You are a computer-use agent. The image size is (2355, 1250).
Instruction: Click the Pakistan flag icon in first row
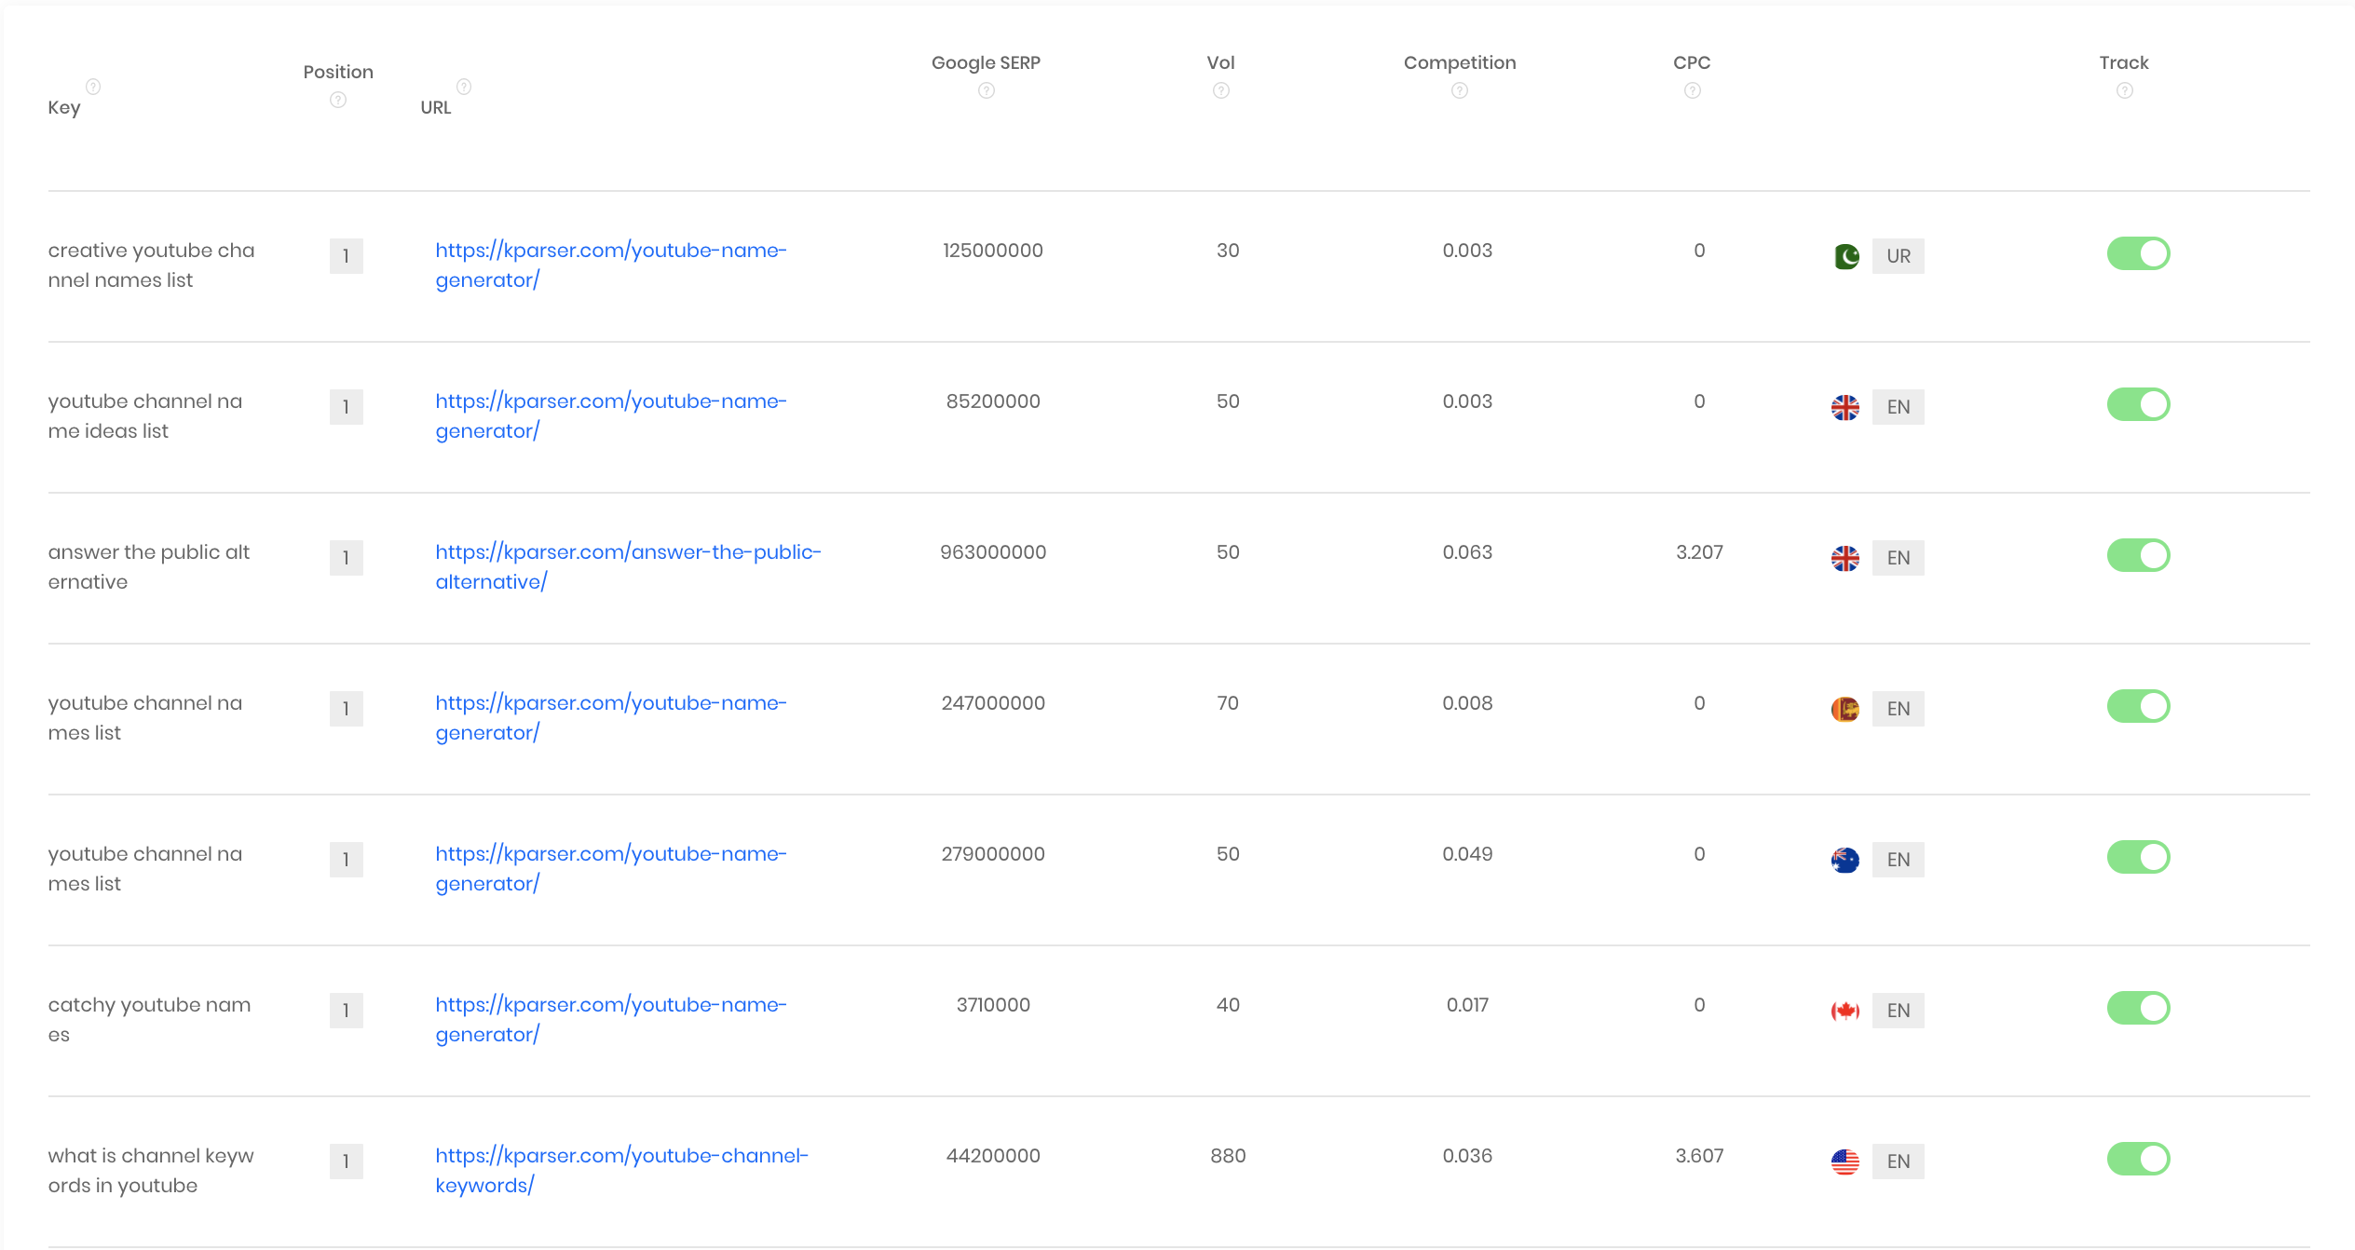click(1845, 256)
